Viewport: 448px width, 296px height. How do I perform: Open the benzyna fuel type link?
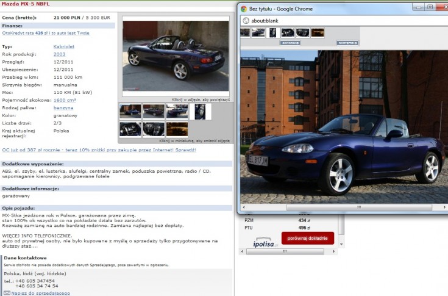[63, 108]
